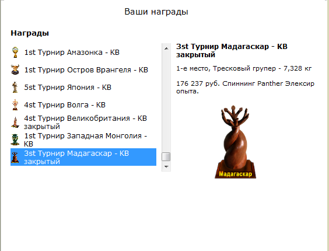Screen dimensions: 329x251
Task: Click the awards list scrollbar thumb
Action: coord(166,156)
